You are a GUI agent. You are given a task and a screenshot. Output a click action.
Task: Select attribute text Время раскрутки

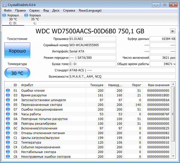[x=34, y=95]
